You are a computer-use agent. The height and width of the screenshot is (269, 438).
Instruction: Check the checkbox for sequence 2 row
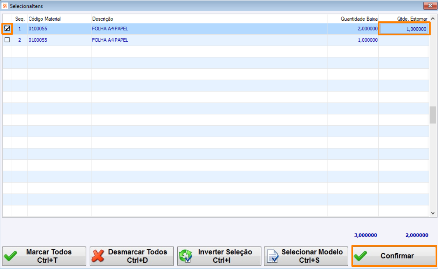point(7,40)
